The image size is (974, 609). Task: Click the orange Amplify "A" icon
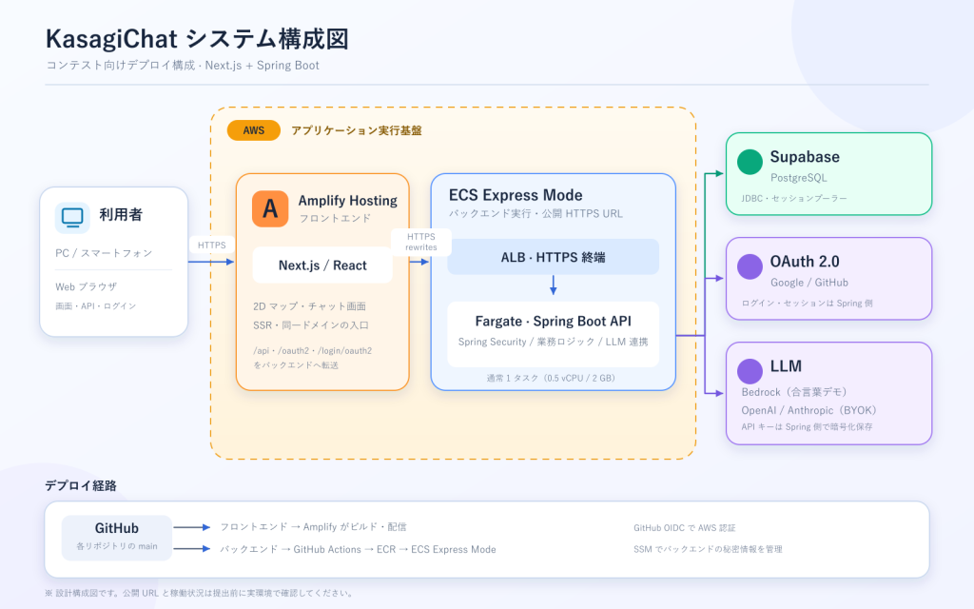pyautogui.click(x=270, y=208)
